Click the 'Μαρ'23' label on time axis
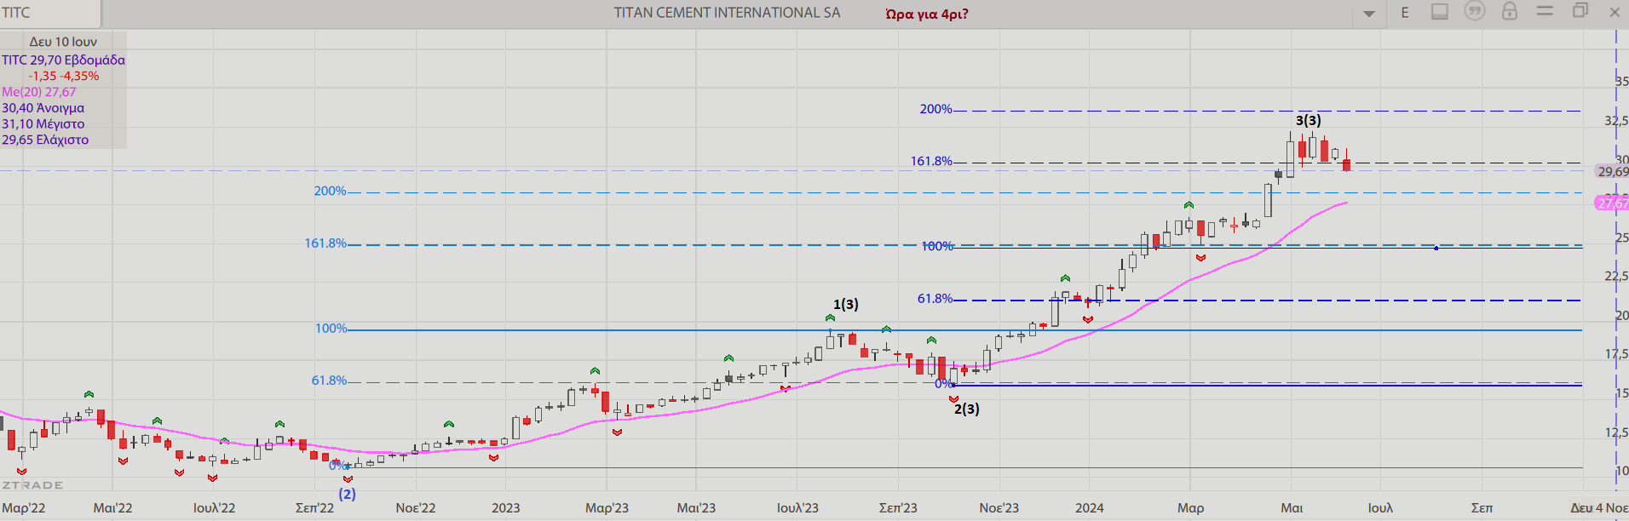Image resolution: width=1629 pixels, height=521 pixels. point(607,508)
